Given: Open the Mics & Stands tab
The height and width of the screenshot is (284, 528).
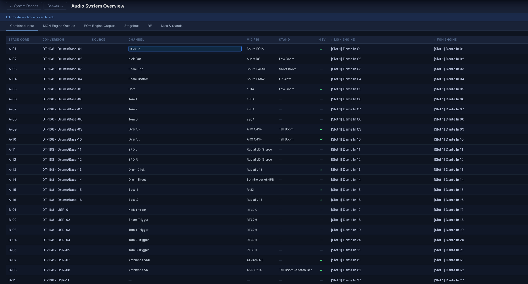Looking at the screenshot, I should tap(172, 26).
